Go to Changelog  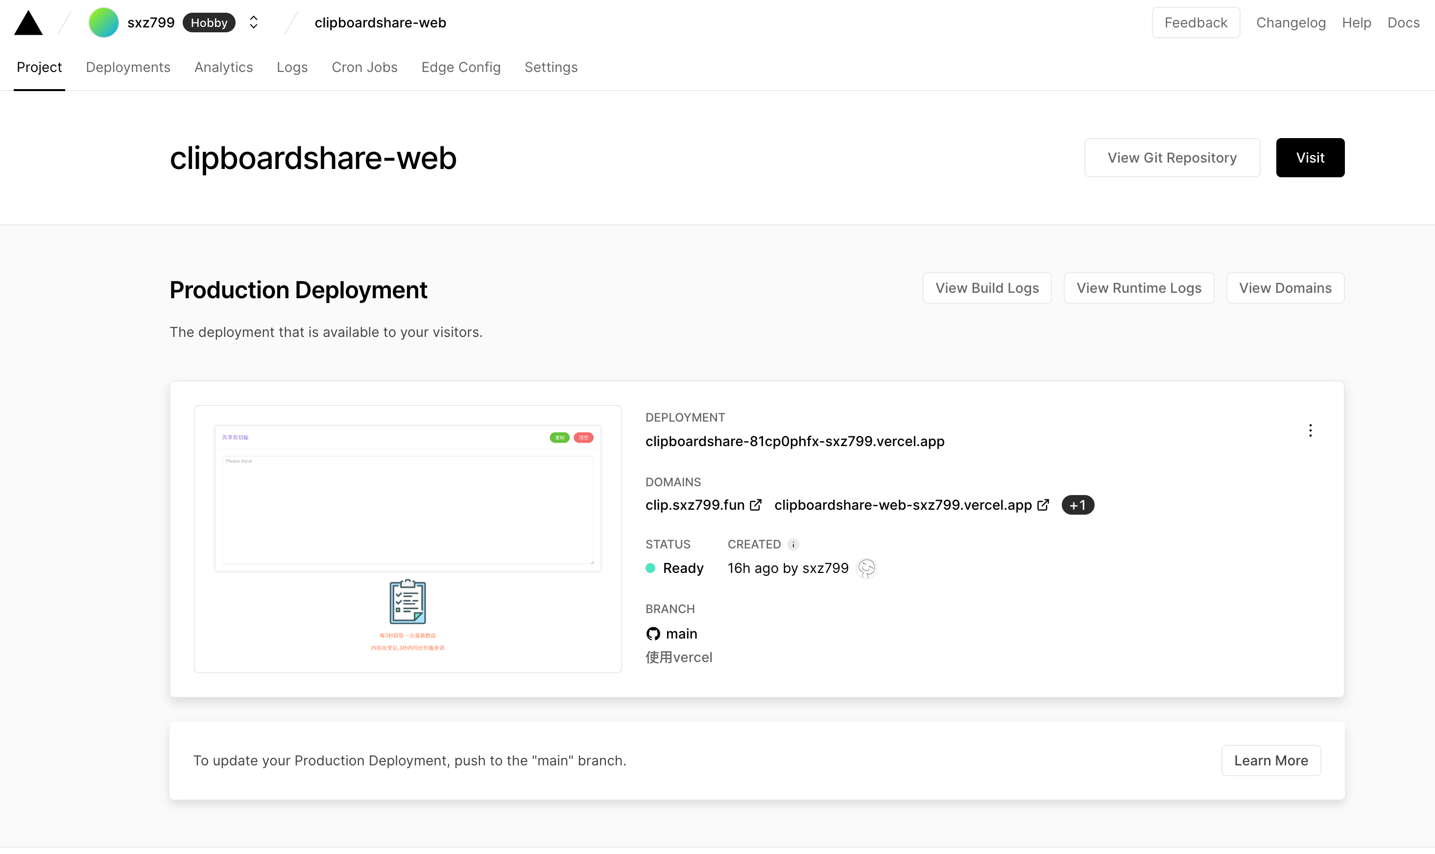(x=1291, y=23)
